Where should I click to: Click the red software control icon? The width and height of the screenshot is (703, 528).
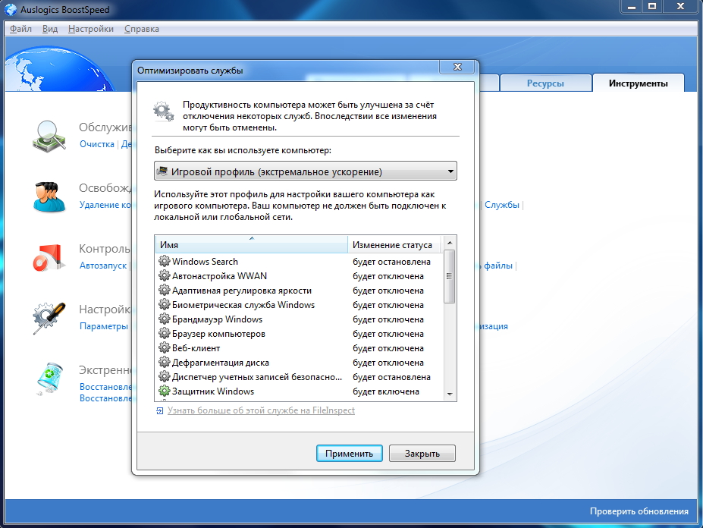(49, 257)
